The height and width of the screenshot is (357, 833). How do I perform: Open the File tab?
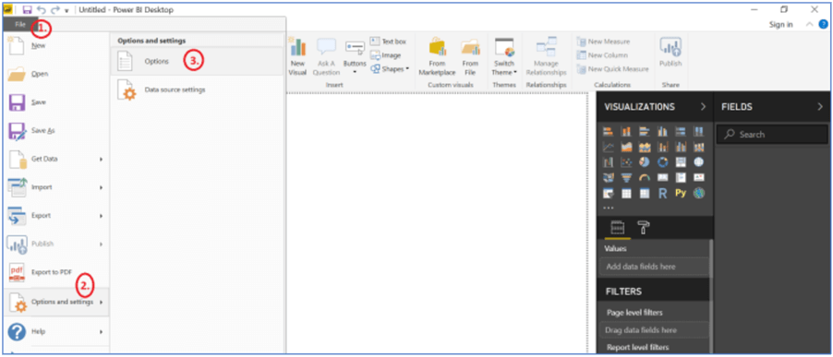tap(20, 24)
